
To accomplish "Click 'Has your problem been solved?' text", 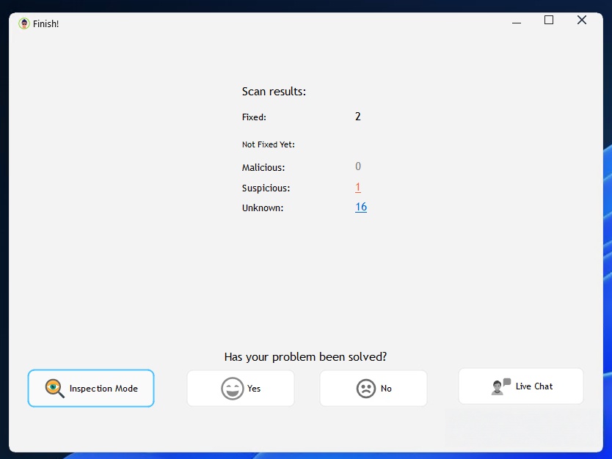I will (305, 357).
